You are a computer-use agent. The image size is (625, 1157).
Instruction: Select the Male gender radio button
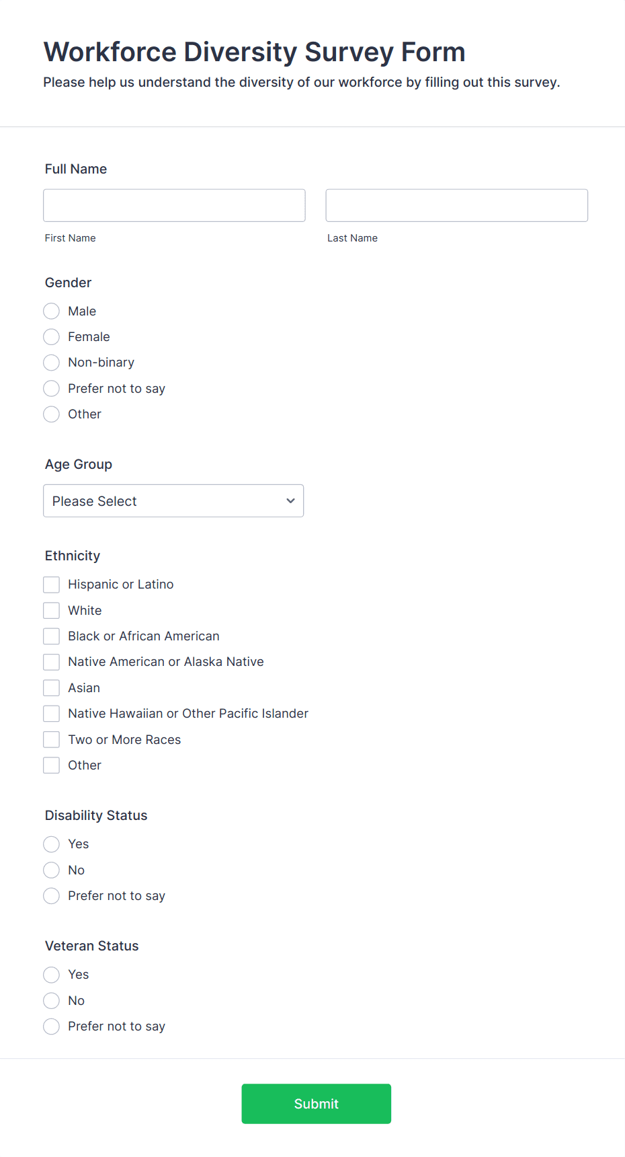tap(51, 311)
